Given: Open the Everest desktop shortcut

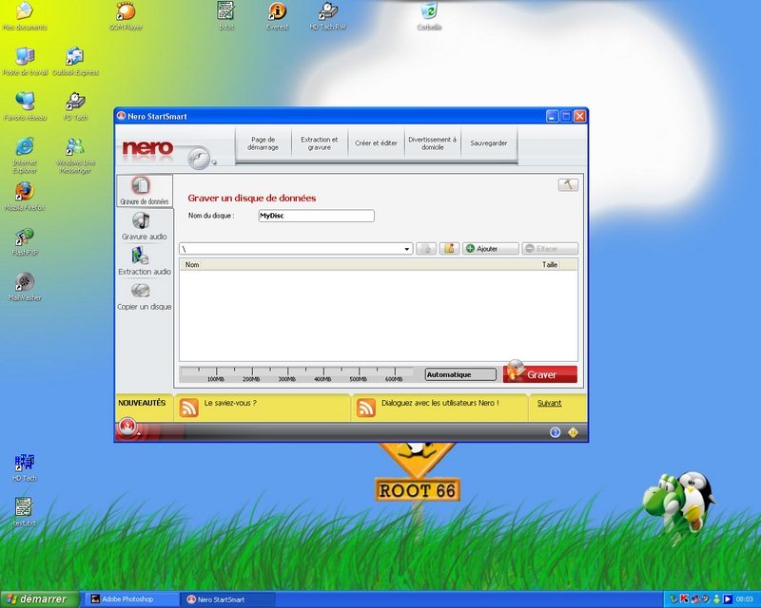Looking at the screenshot, I should click(277, 16).
